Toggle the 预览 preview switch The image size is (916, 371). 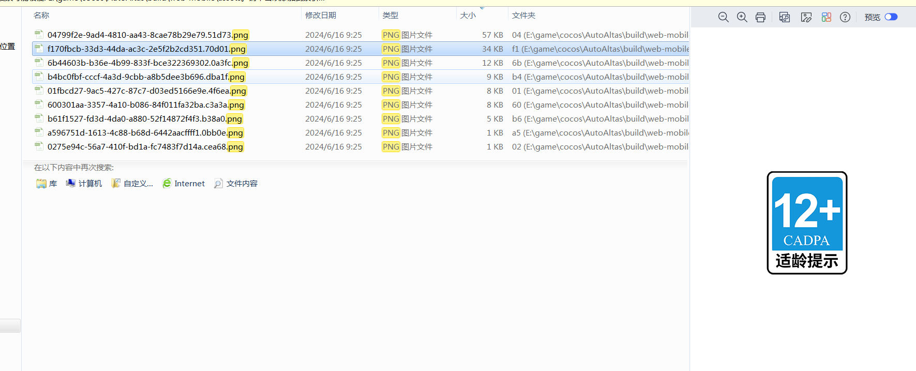tap(891, 17)
